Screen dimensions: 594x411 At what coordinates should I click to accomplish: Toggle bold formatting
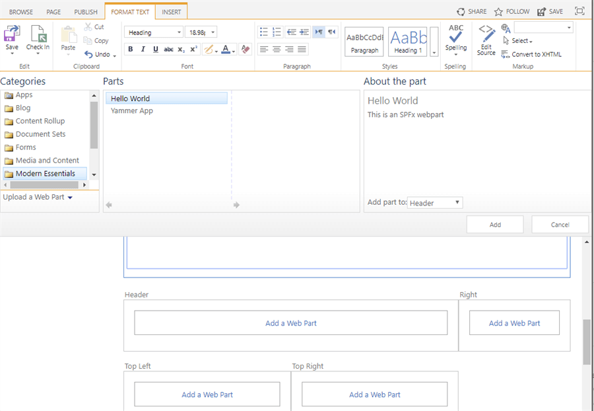(x=131, y=49)
